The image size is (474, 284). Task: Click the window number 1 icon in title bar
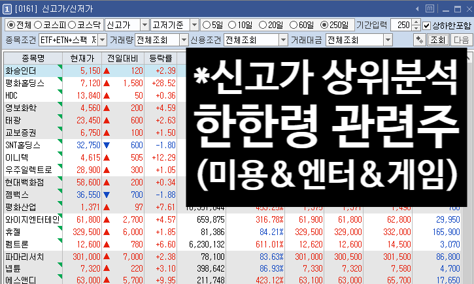point(7,9)
